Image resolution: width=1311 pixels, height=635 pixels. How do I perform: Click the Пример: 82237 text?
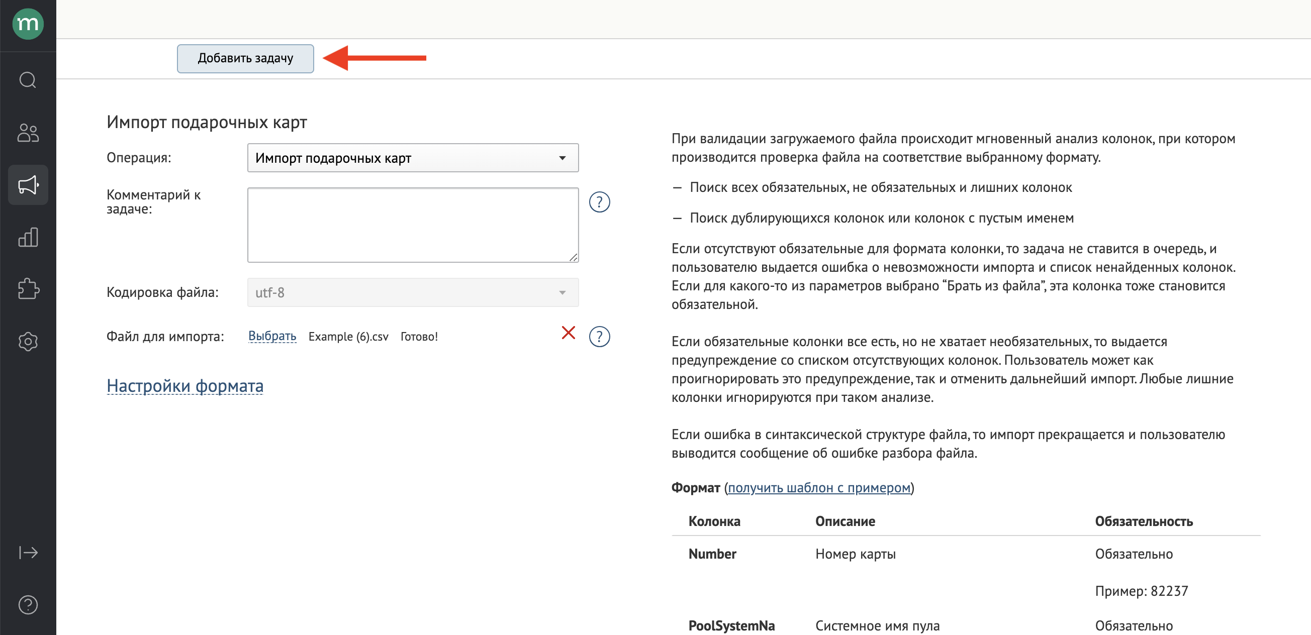[1142, 591]
